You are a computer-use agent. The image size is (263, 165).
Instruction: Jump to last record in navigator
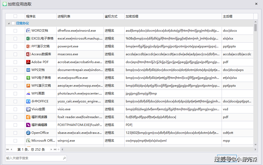coord(55,150)
